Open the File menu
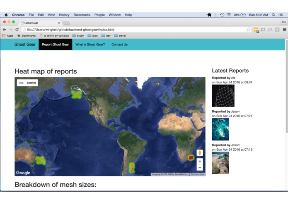 pos(31,15)
